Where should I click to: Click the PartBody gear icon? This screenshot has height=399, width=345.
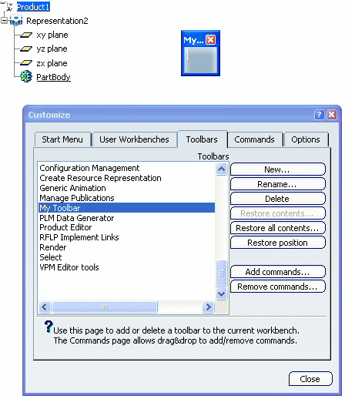[26, 76]
